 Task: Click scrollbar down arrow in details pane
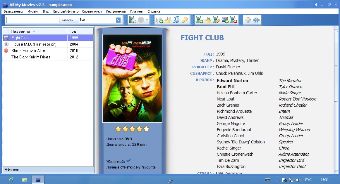[x=336, y=171]
